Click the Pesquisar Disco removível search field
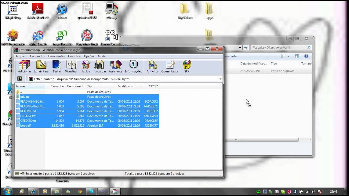This screenshot has width=349, height=196. pyautogui.click(x=281, y=48)
